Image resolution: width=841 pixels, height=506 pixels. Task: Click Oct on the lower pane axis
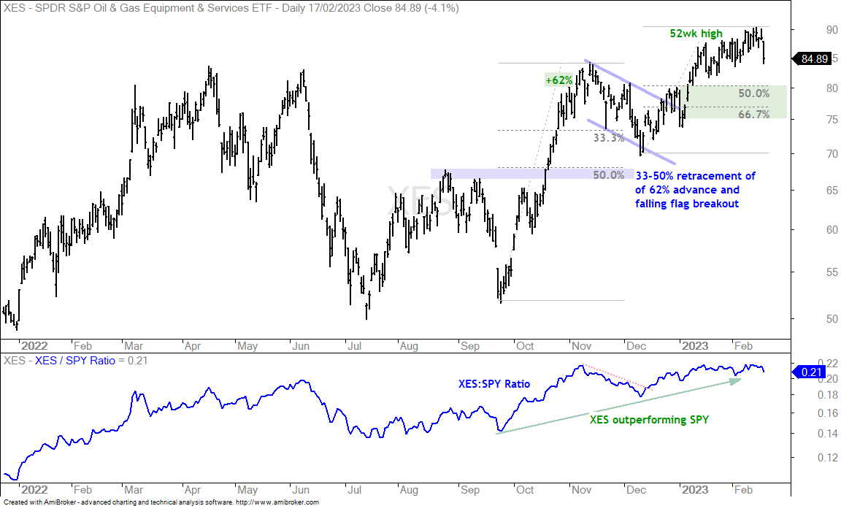point(525,490)
